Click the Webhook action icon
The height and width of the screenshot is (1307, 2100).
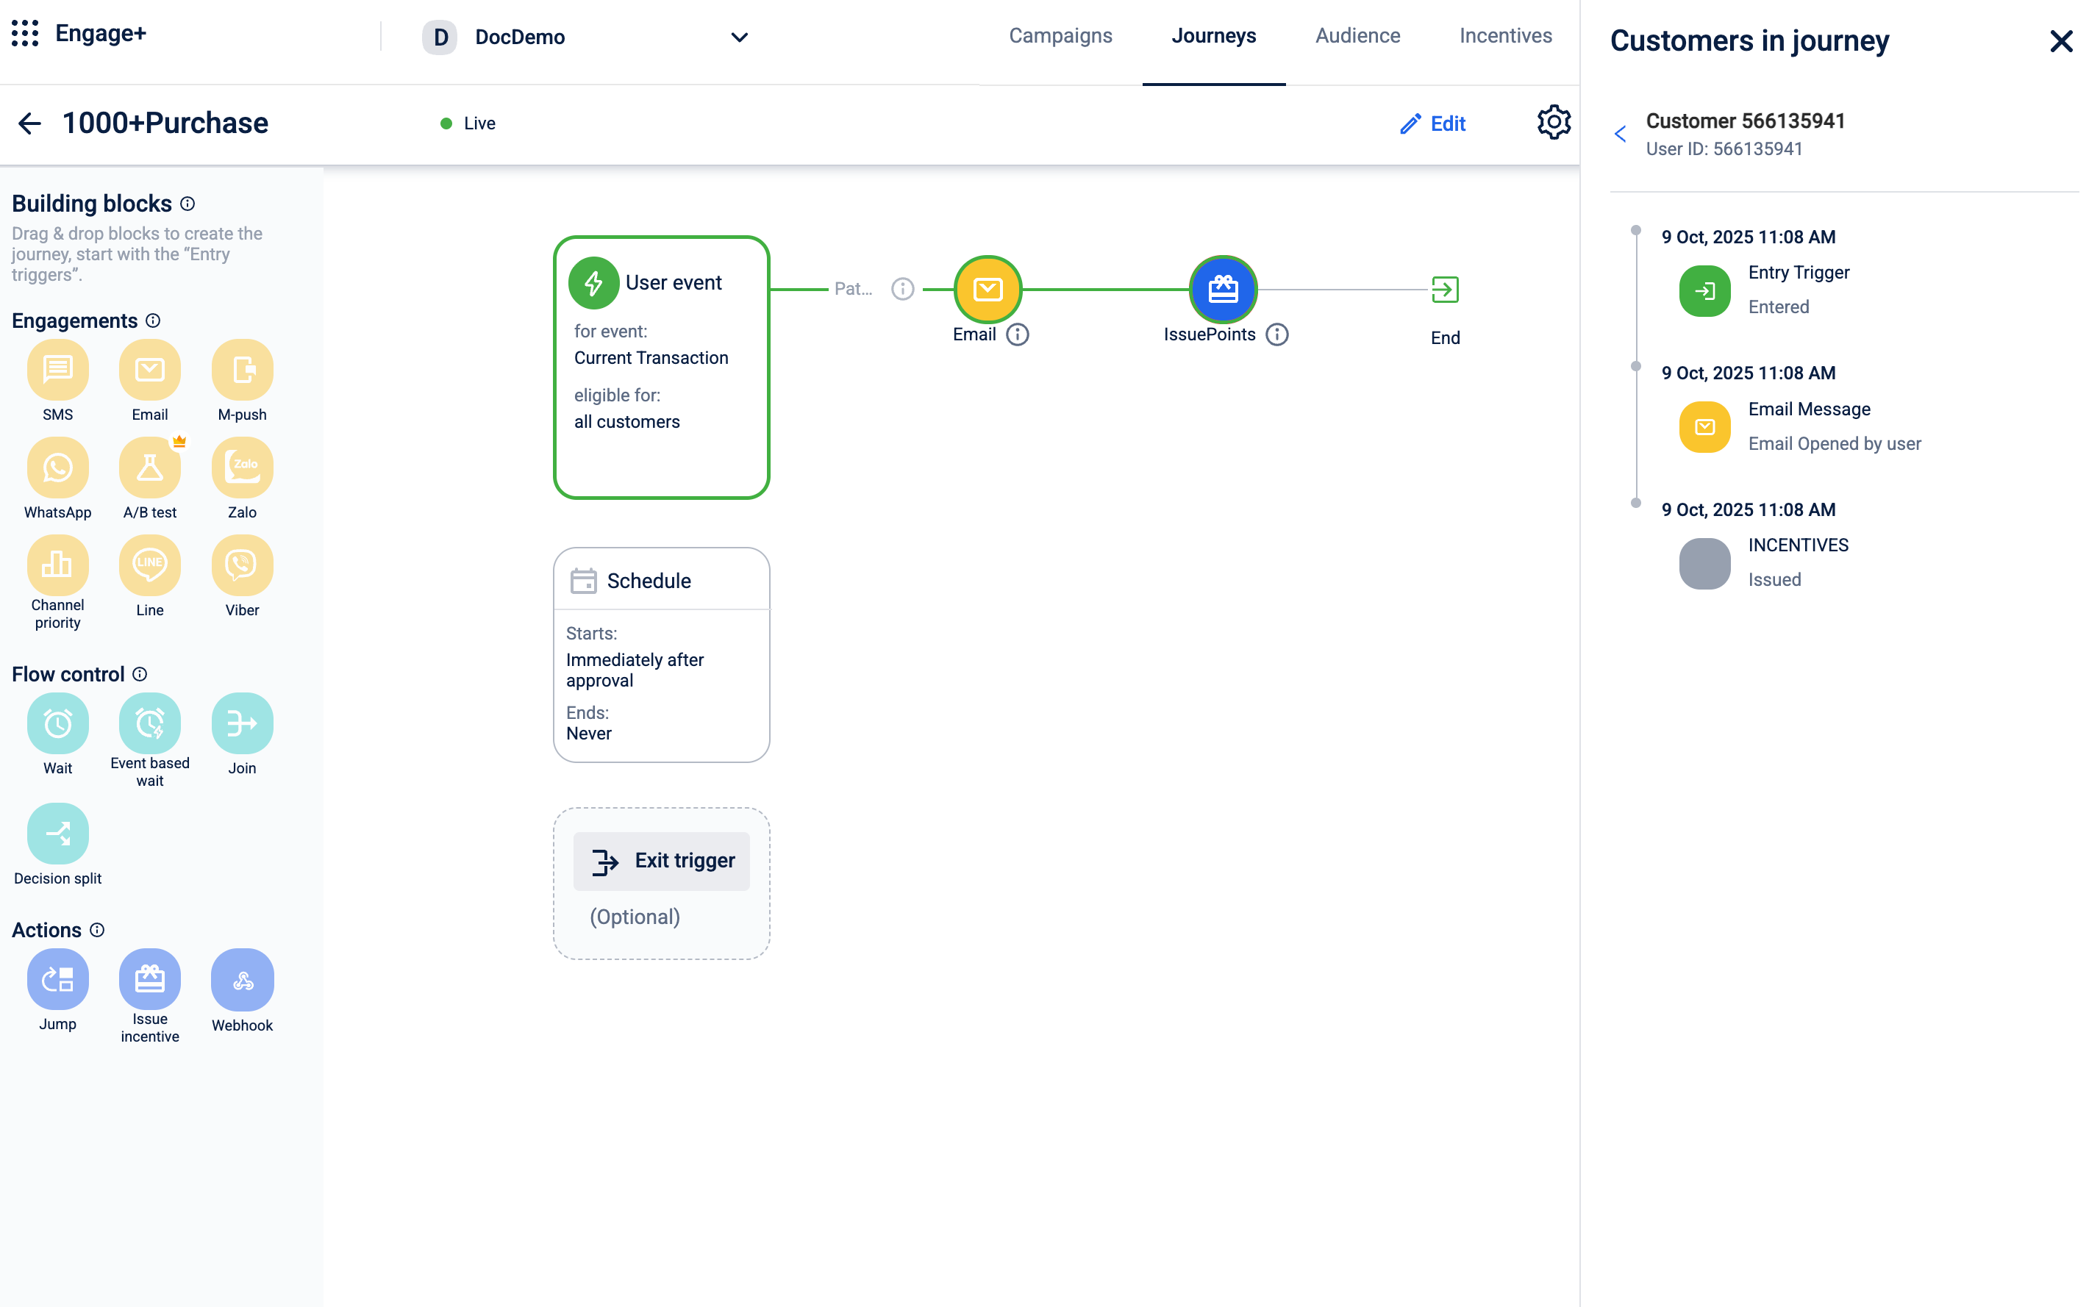point(242,979)
